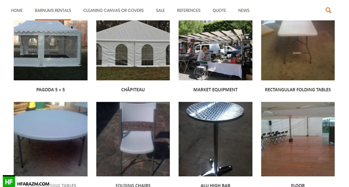Open the MARKET EQUIPMENT title link
Screen dimensions: 349x187
tap(216, 90)
